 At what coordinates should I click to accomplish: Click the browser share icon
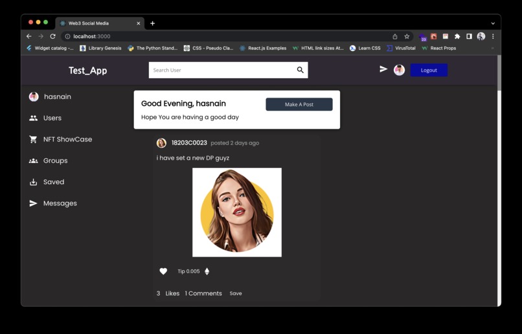(395, 37)
